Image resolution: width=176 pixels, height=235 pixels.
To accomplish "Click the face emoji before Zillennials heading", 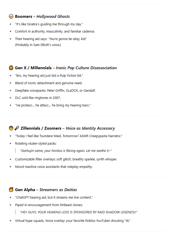I will click(x=11, y=128).
